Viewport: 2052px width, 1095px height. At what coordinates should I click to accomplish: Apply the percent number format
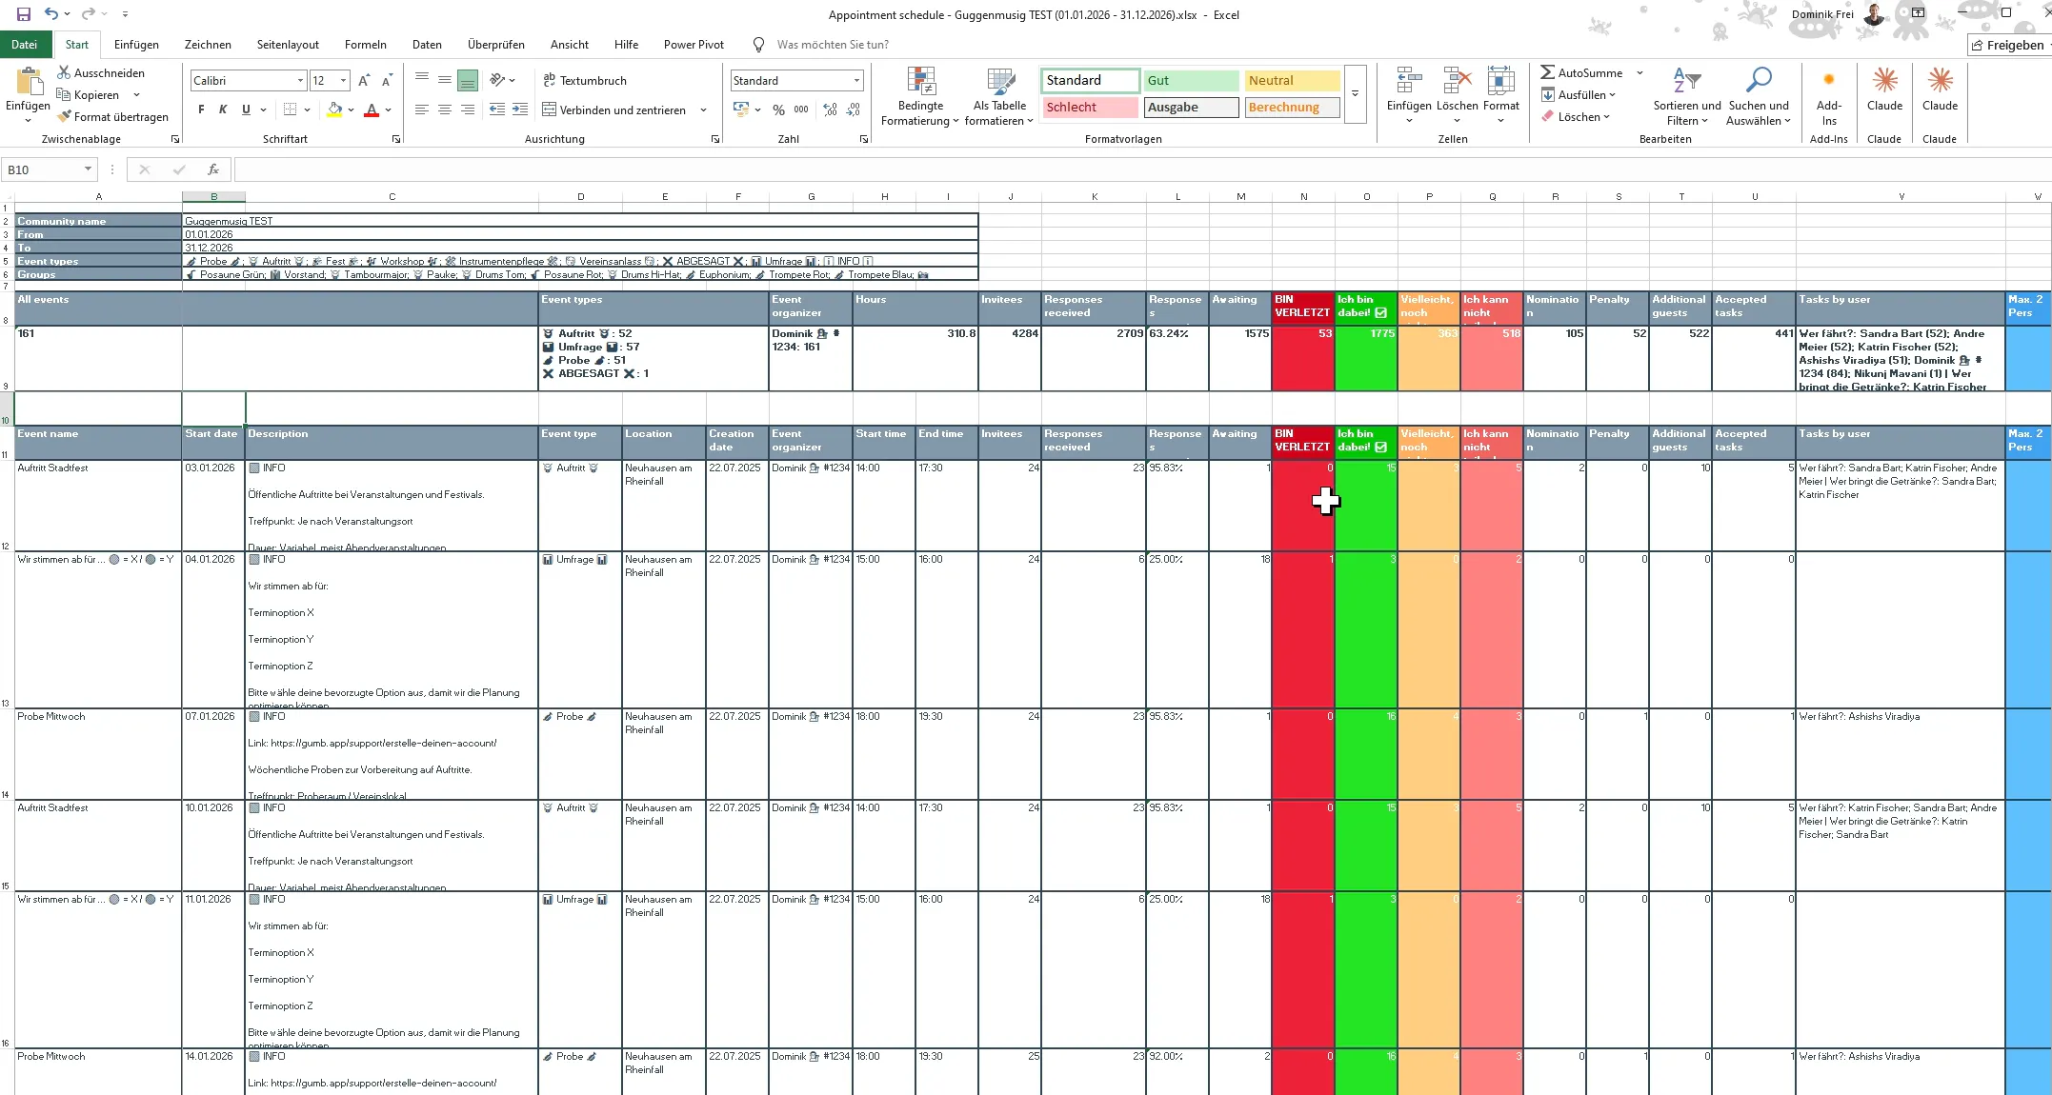pos(778,109)
